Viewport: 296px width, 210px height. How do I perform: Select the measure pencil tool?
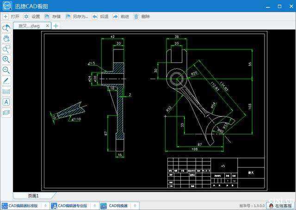coord(6,81)
